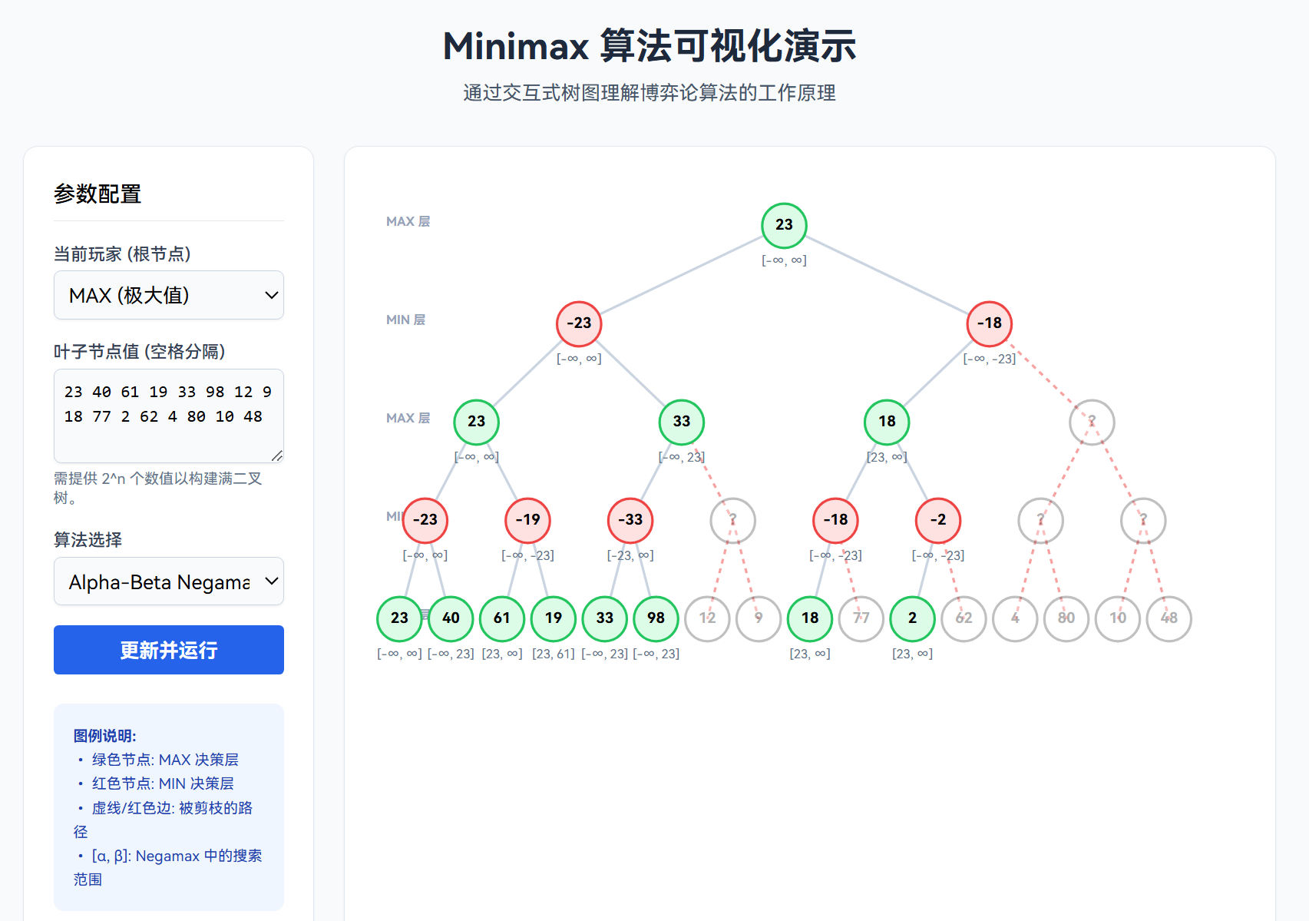
Task: Click the 更新并运行 button
Action: click(168, 650)
